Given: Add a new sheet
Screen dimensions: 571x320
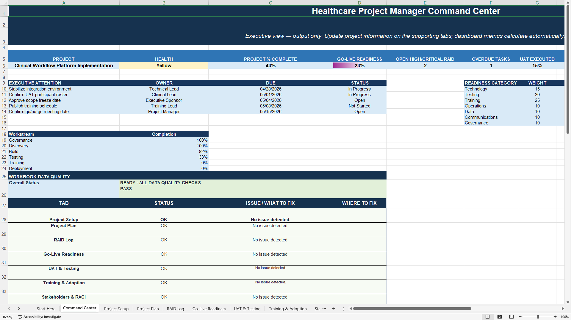Looking at the screenshot, I should coord(334,309).
